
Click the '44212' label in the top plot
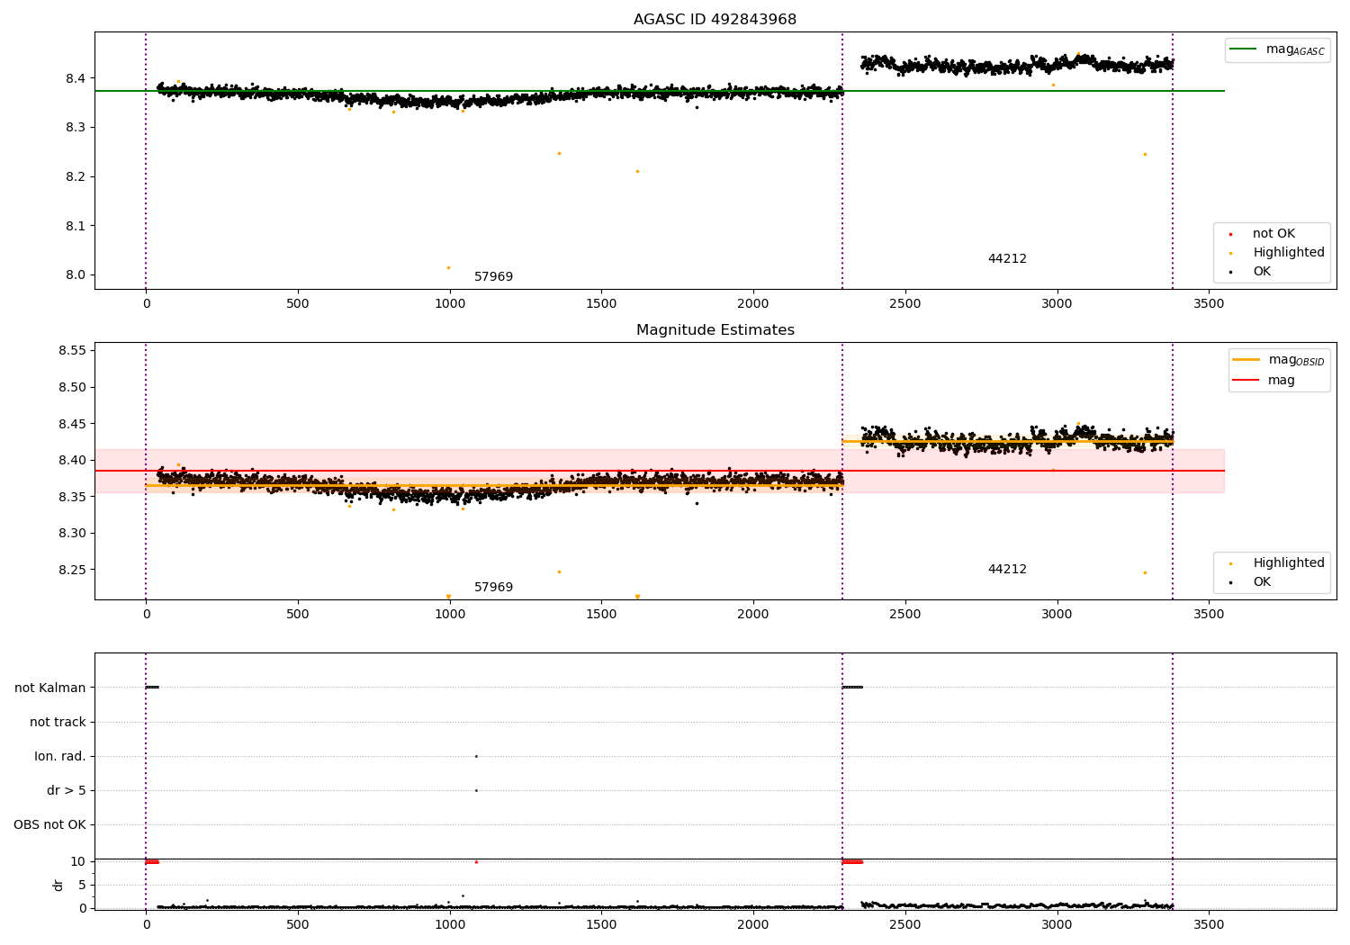[1007, 258]
